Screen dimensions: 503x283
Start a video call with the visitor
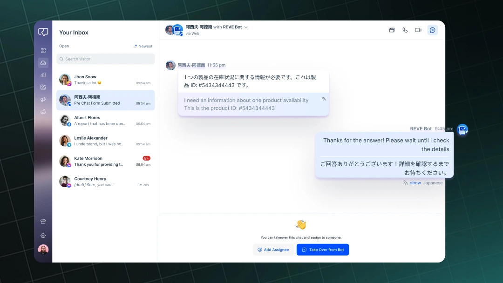[418, 30]
